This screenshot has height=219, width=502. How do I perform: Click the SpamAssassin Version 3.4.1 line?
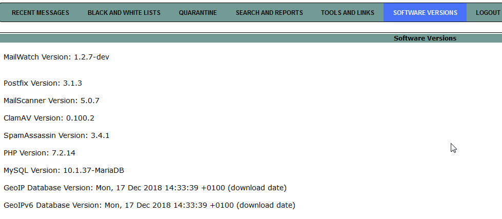click(56, 135)
